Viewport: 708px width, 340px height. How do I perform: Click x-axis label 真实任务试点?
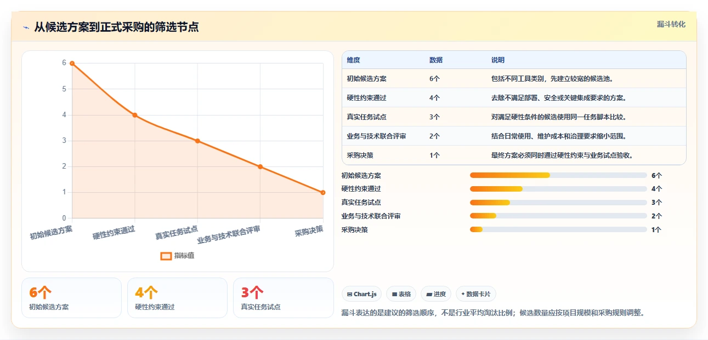[x=176, y=233]
